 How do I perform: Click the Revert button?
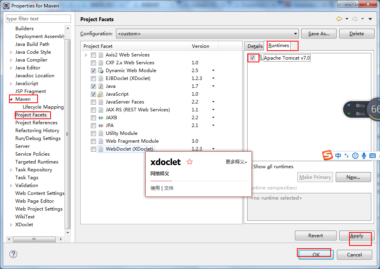point(315,236)
